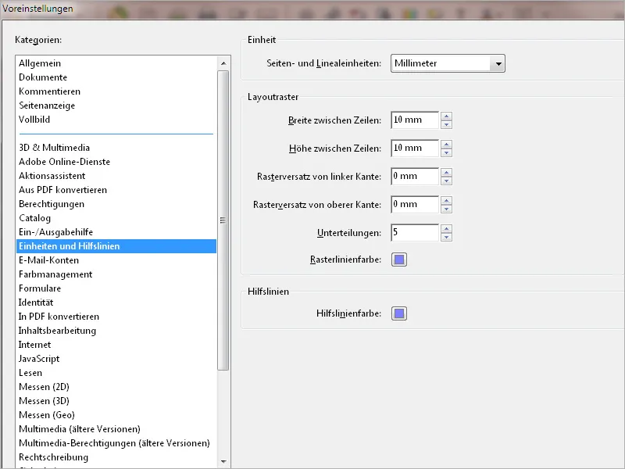
Task: Decrease Unterteilungen count
Action: 446,237
